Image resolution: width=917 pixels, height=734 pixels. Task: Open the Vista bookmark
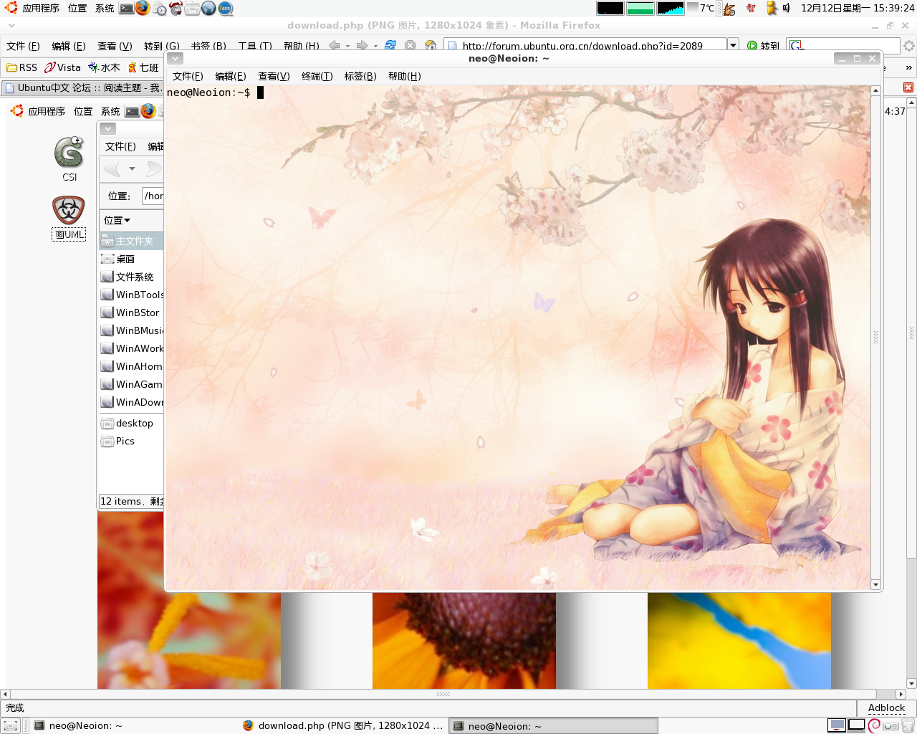click(x=62, y=67)
